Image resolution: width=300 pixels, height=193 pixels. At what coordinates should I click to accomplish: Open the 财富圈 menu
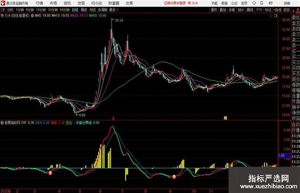(x=114, y=3)
